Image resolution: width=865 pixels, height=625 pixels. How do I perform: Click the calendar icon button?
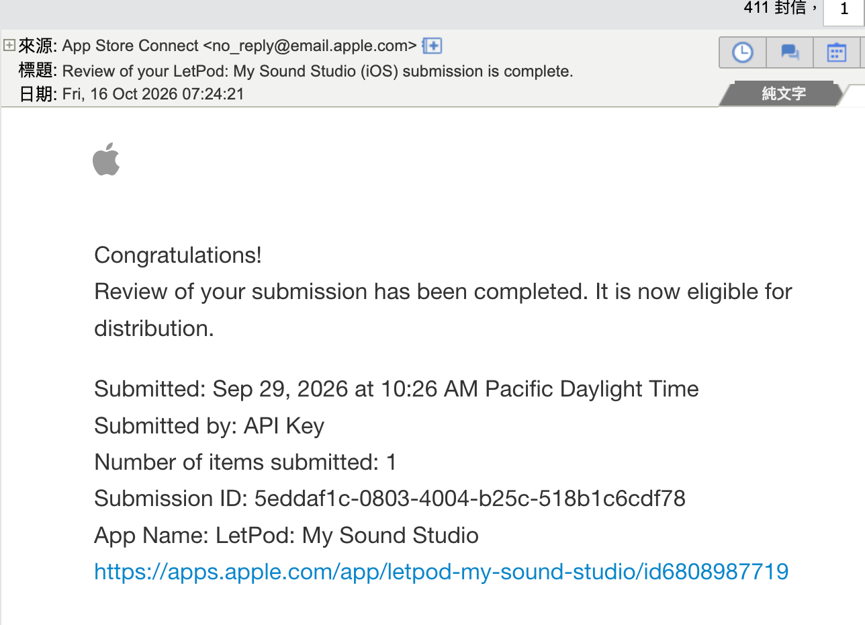837,52
